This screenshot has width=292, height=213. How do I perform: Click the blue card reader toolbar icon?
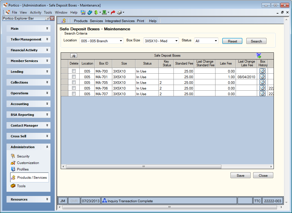90,12
